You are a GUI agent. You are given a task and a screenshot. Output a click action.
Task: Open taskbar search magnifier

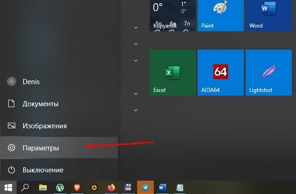[x=25, y=188]
